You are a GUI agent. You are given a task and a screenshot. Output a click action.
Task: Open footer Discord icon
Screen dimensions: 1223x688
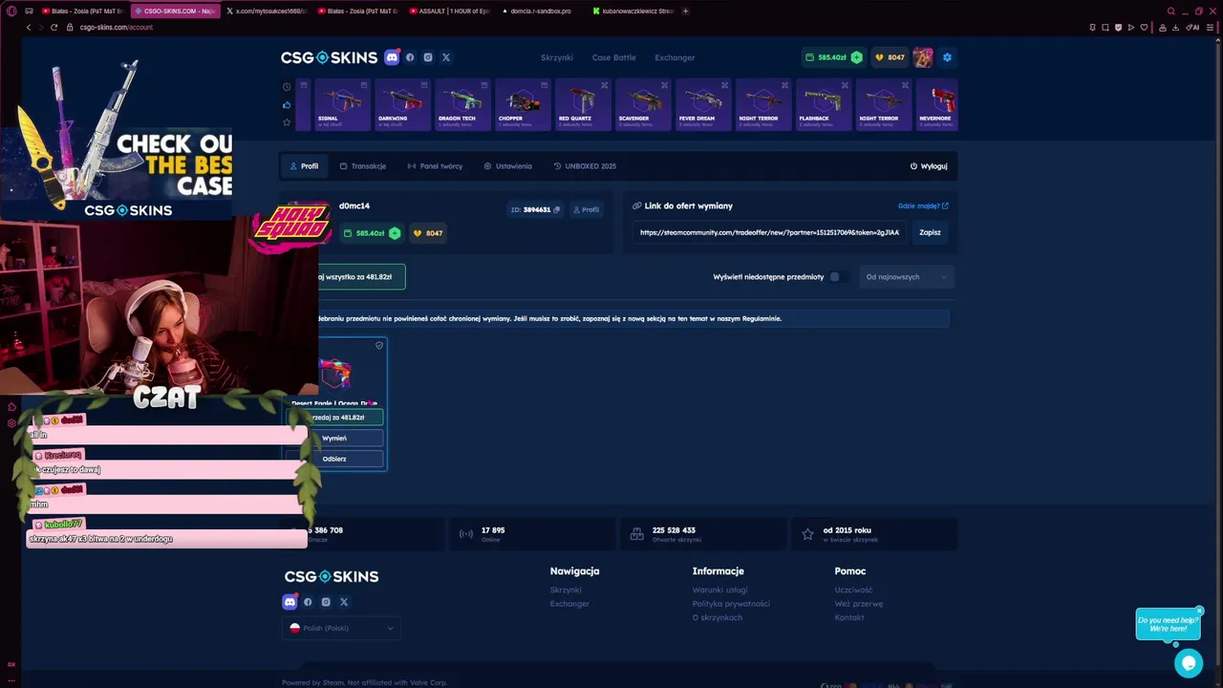click(x=290, y=602)
